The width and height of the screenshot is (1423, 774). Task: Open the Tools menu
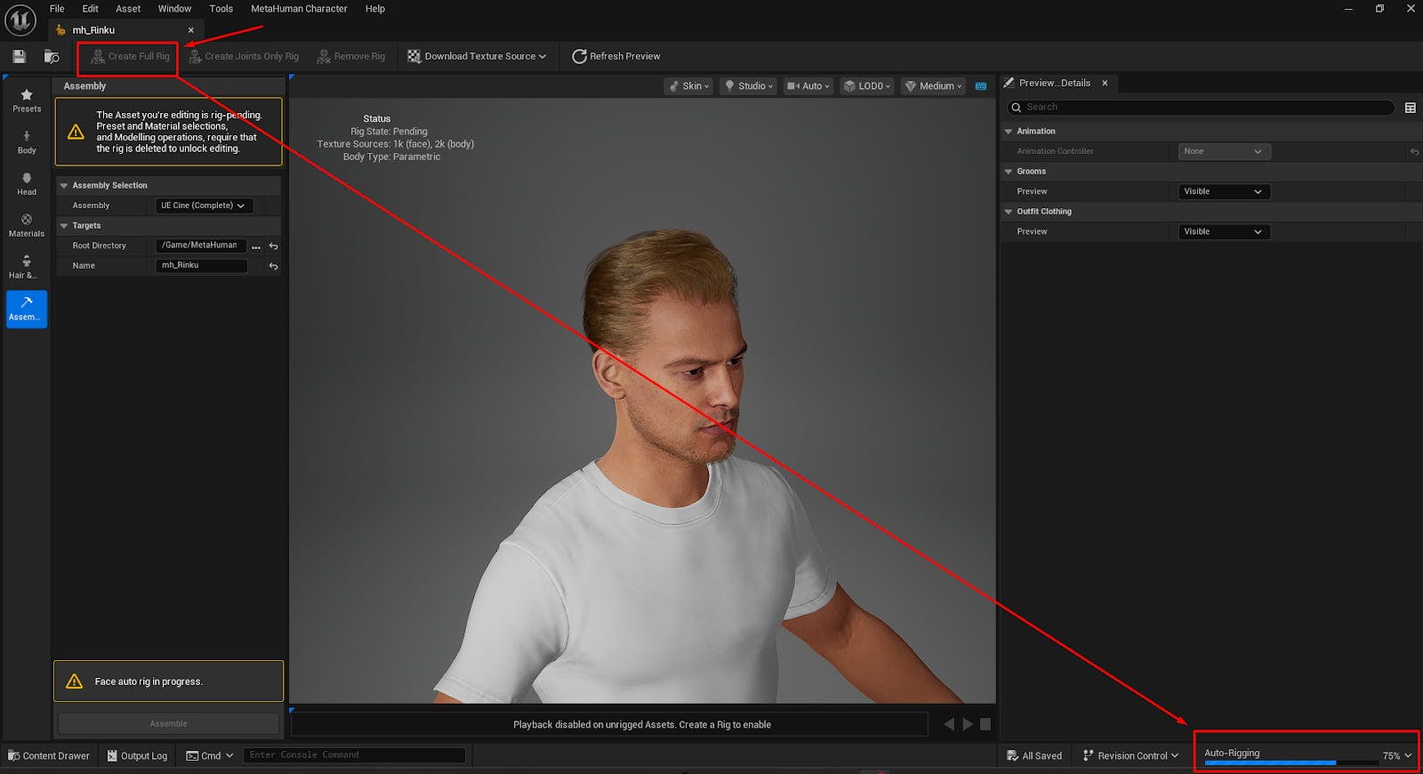click(221, 9)
